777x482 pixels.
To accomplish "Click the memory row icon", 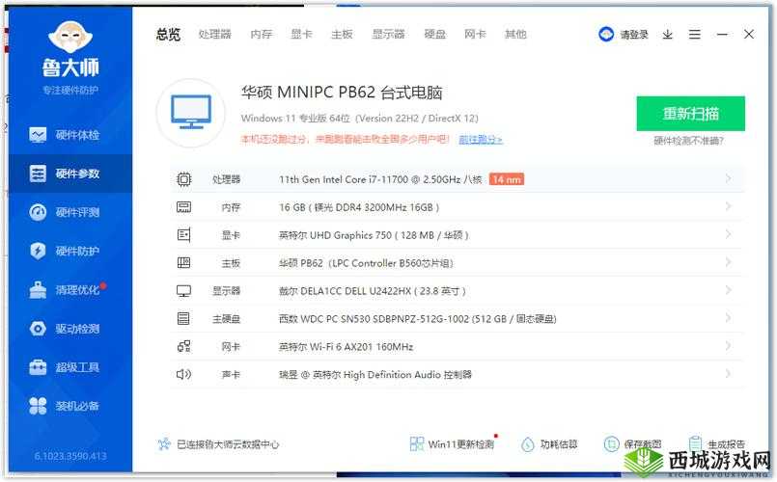I will [183, 207].
